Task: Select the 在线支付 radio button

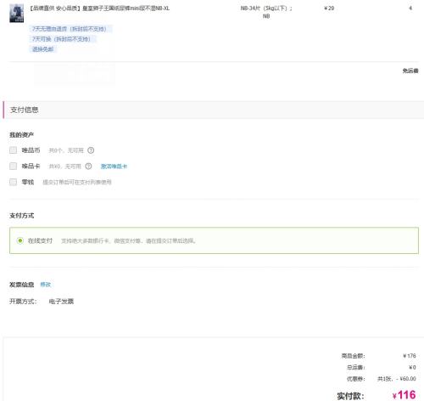Action: click(20, 240)
